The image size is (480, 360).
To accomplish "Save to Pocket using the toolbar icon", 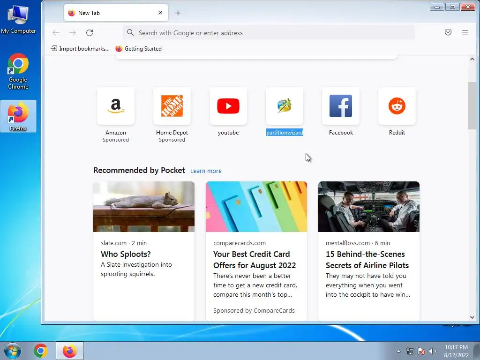I will [x=448, y=32].
